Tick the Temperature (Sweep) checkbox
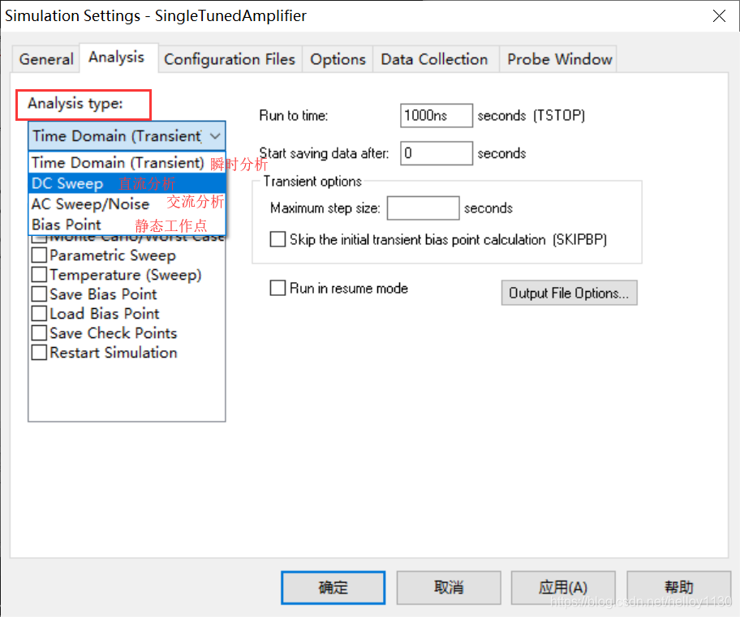Screen dimensions: 740x617 click(x=39, y=275)
